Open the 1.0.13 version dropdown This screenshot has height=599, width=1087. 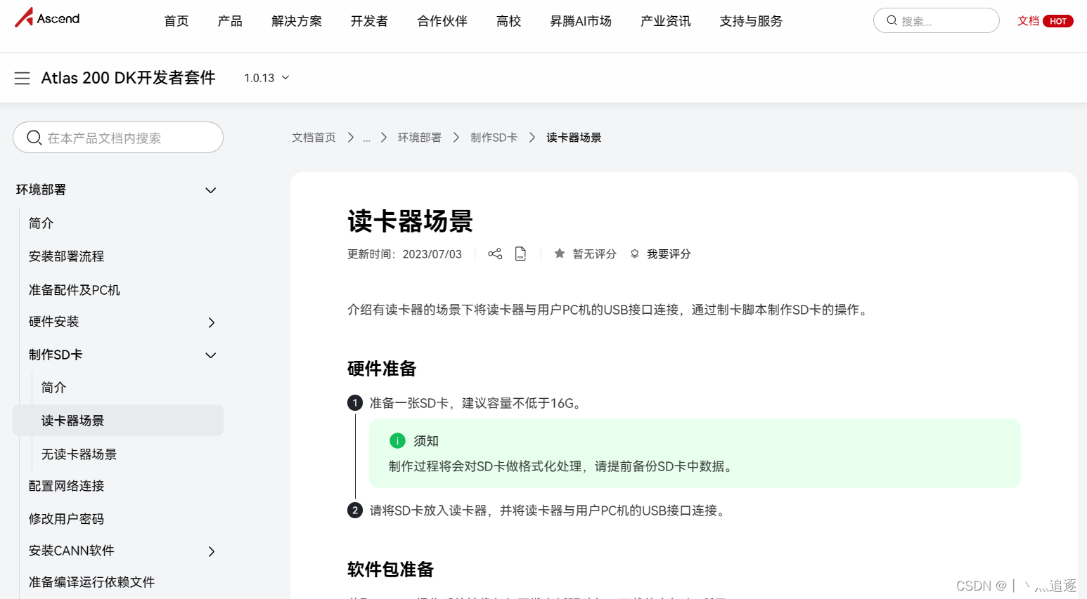click(x=266, y=78)
